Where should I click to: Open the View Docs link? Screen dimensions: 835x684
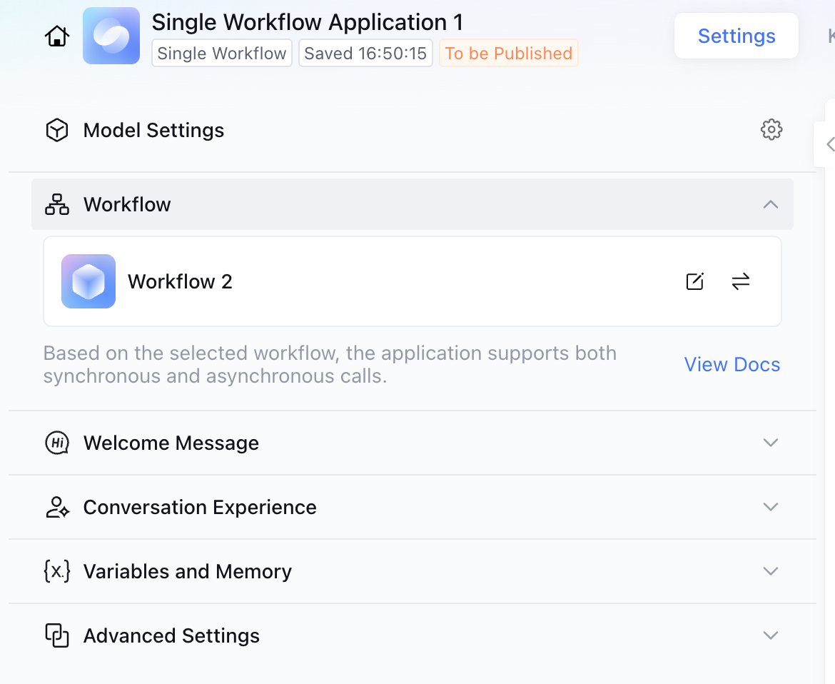[732, 364]
